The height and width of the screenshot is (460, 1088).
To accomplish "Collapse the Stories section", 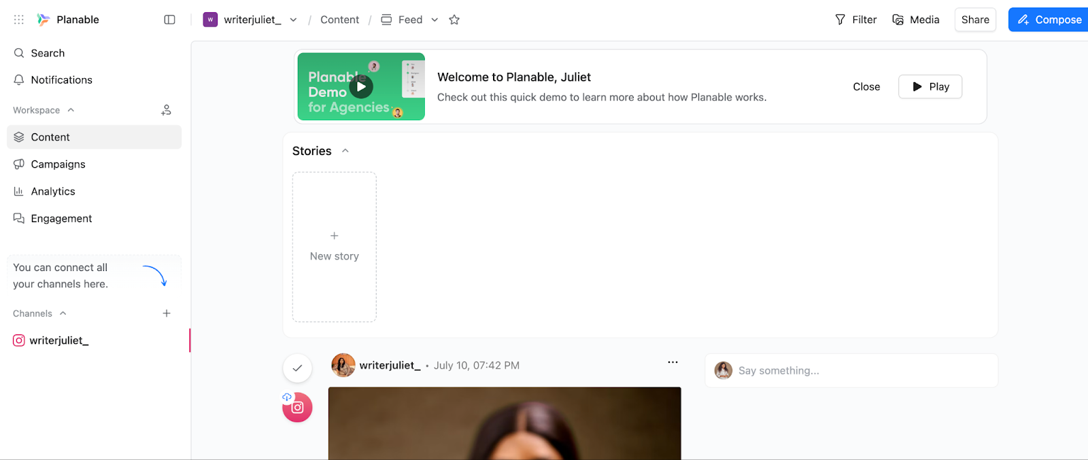I will [x=345, y=151].
